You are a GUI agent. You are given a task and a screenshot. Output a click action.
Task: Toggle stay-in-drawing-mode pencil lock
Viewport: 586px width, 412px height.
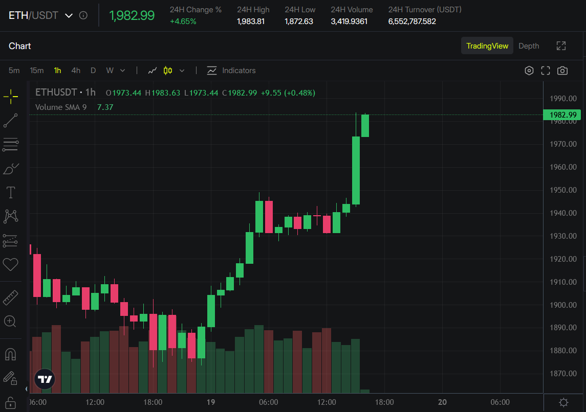tap(10, 378)
